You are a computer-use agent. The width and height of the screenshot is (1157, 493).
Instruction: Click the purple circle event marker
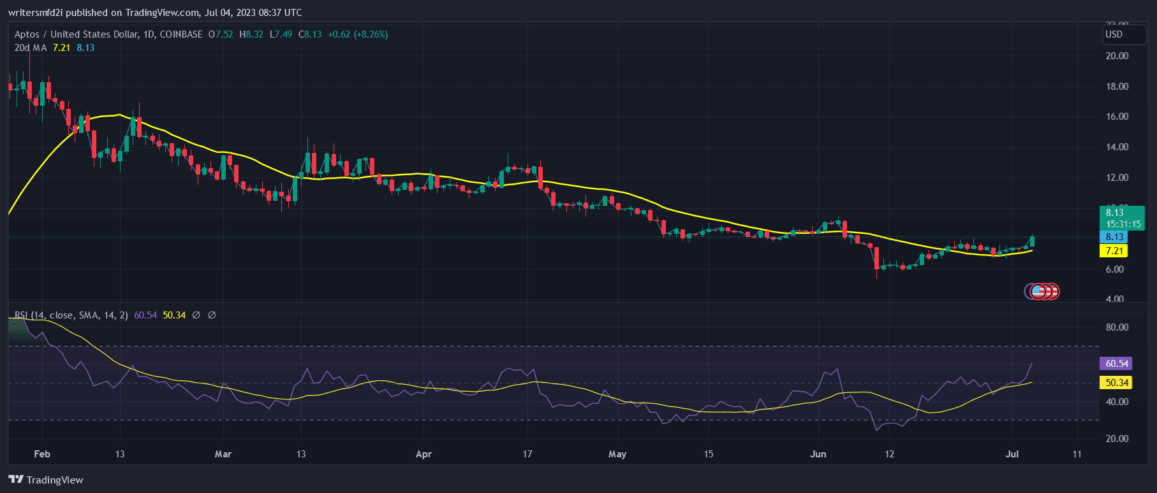coord(1028,292)
